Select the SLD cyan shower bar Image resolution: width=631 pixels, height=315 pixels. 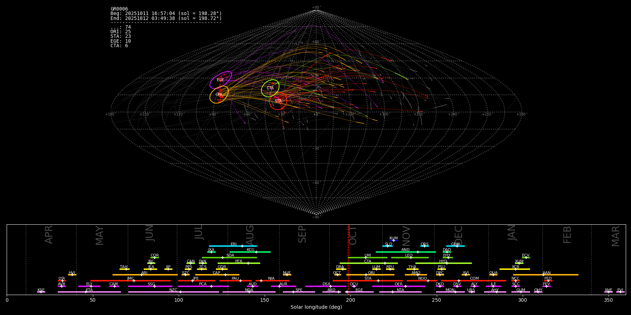pyautogui.click(x=387, y=246)
